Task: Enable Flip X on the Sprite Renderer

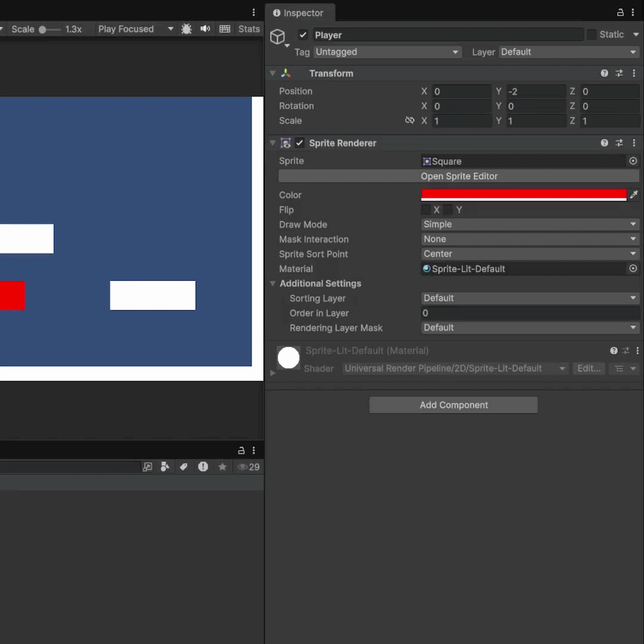Action: coord(426,209)
